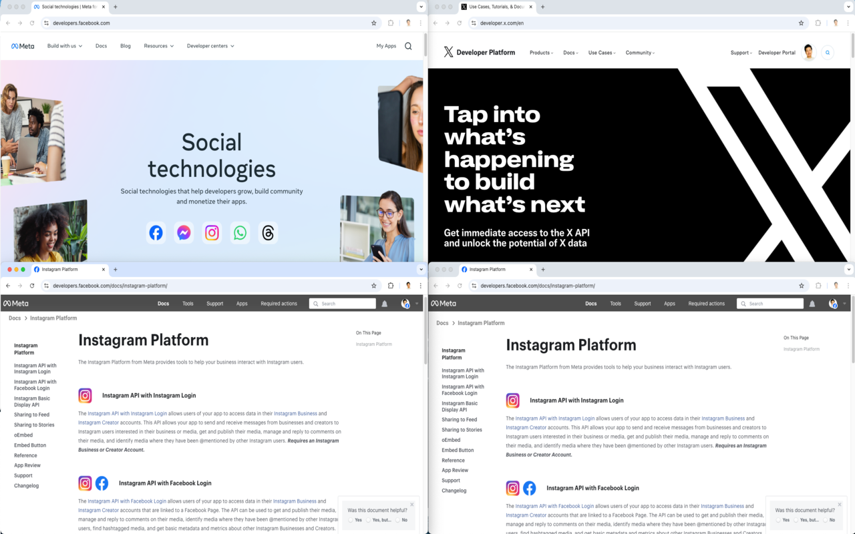Open tab search chevron in Social technologies window
Screen dimensions: 855x534
[x=421, y=7]
